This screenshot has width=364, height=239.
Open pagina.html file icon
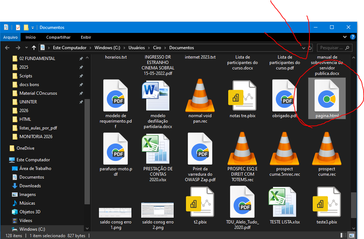(327, 96)
